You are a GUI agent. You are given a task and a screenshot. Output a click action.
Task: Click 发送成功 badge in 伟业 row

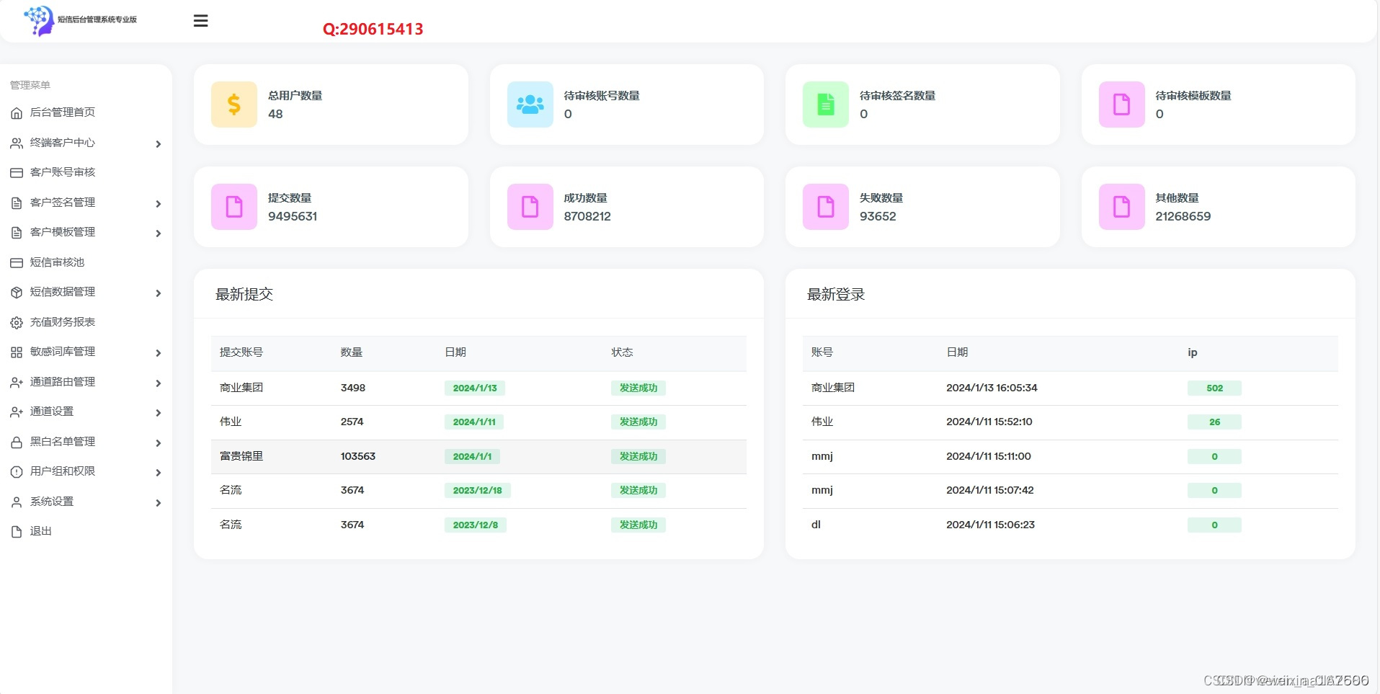tap(638, 422)
